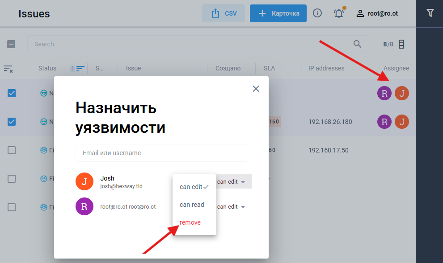This screenshot has width=443, height=263.
Task: Click 8/8 issue counter
Action: [x=388, y=44]
